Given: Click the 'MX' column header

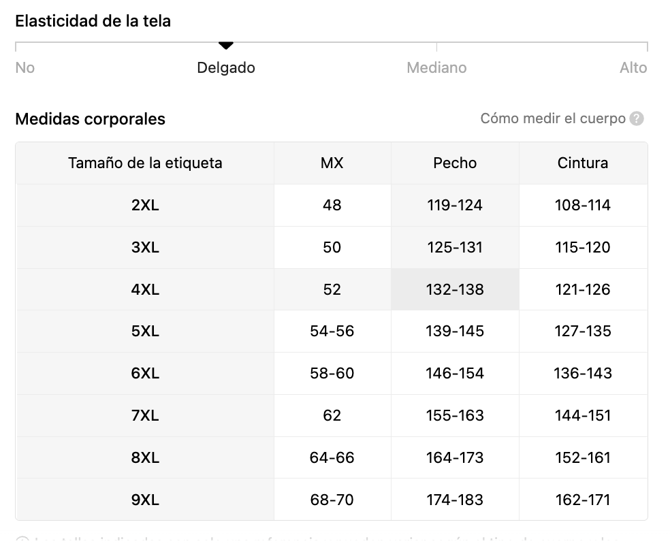Looking at the screenshot, I should click(332, 163).
